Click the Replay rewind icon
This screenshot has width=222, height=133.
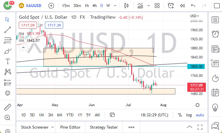pos(182,6)
